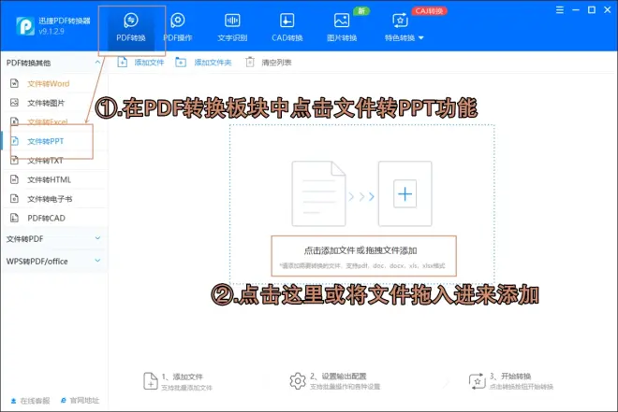
Task: Open the 图片转换 tab
Action: pyautogui.click(x=342, y=27)
